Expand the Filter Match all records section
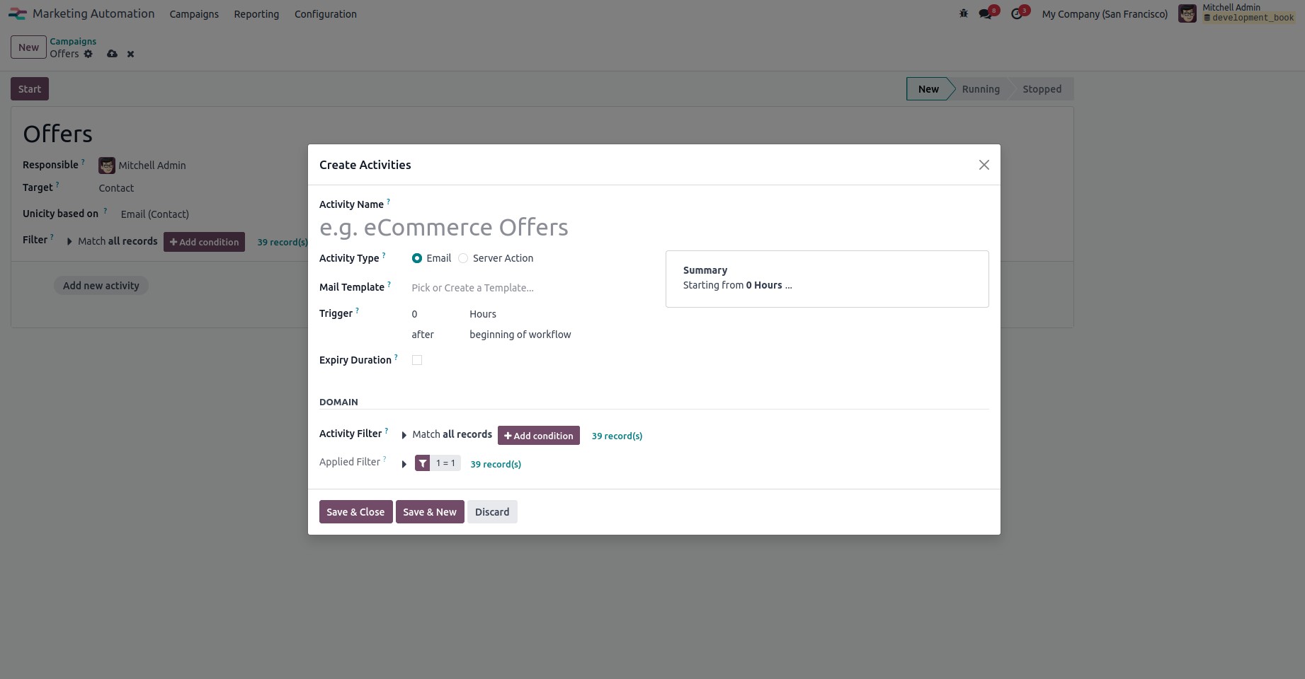The image size is (1305, 679). point(69,241)
